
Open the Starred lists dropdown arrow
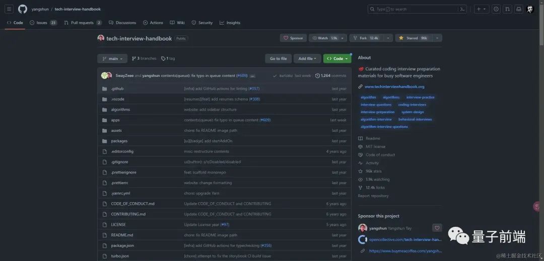(x=437, y=38)
